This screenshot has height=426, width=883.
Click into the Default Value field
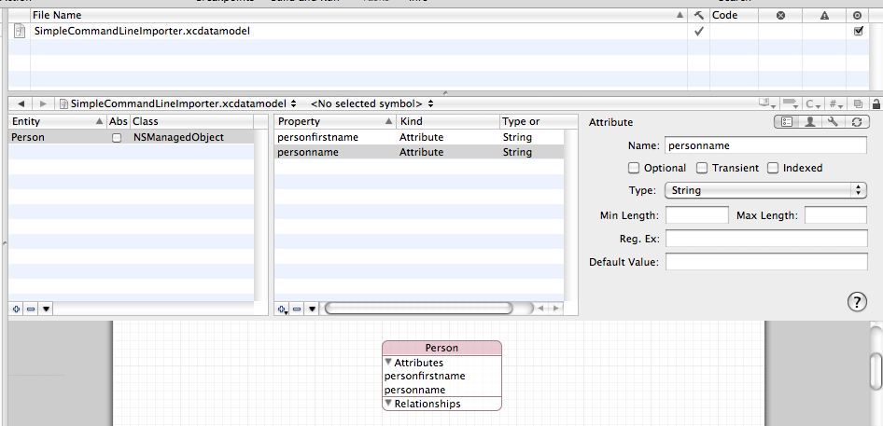[x=765, y=262]
